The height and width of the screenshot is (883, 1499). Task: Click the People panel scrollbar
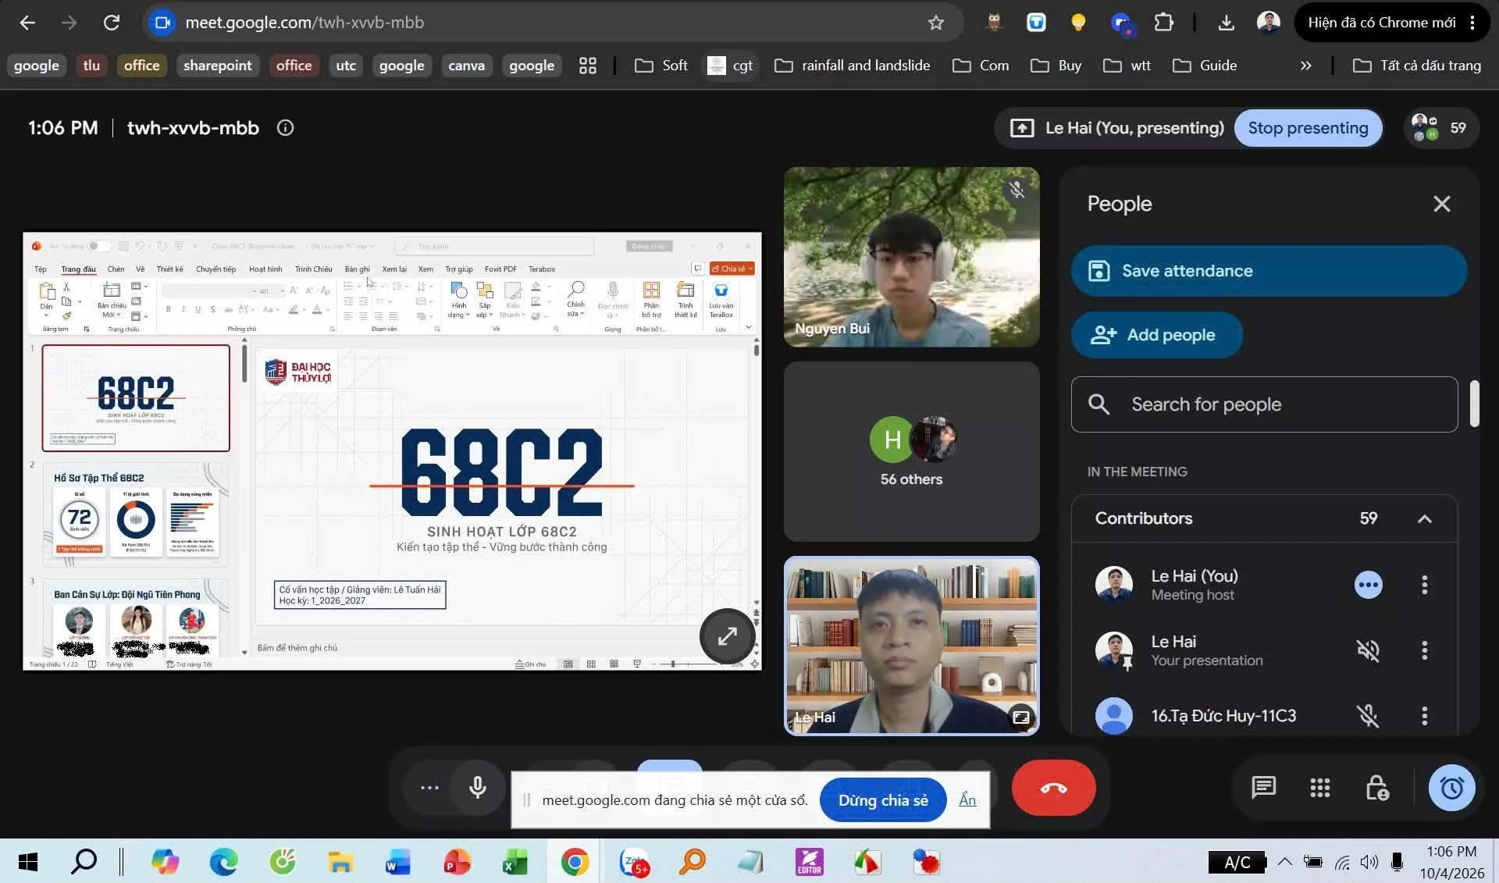1474,404
